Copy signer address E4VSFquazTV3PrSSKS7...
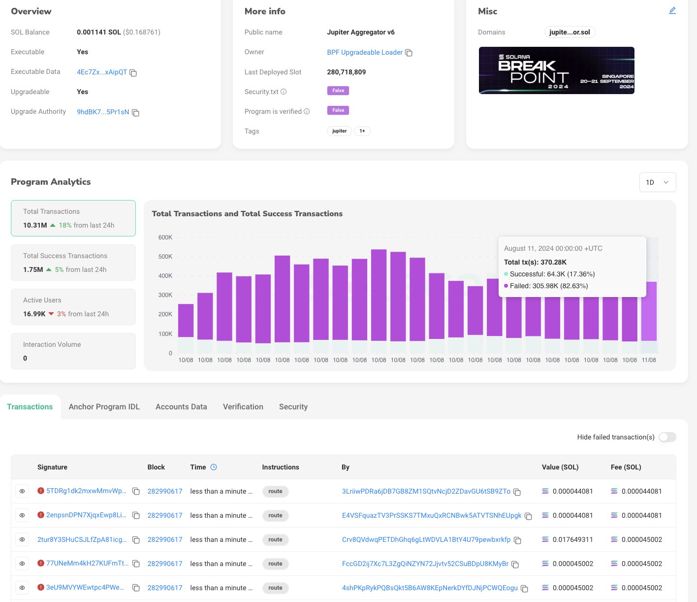697x602 pixels. (x=528, y=516)
